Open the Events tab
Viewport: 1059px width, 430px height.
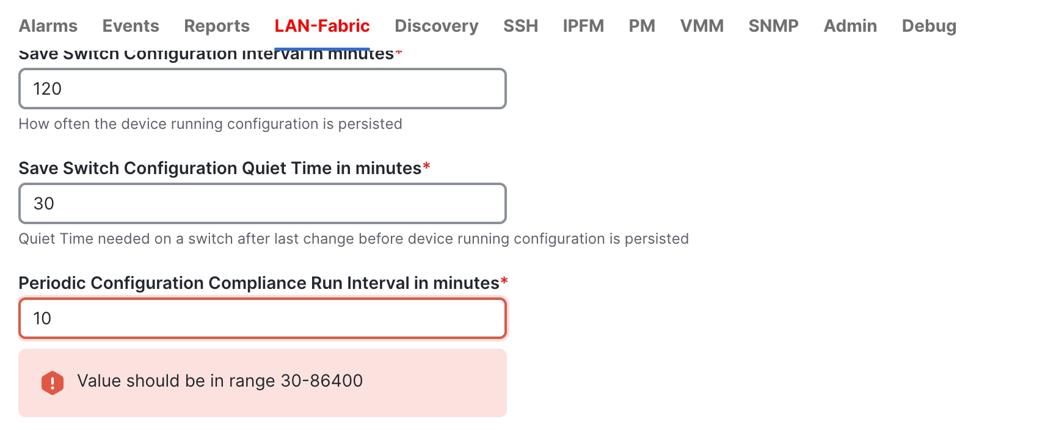130,26
